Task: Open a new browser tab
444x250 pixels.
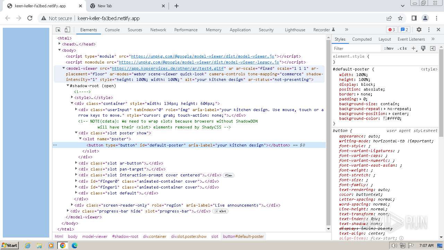Action: coord(177,6)
